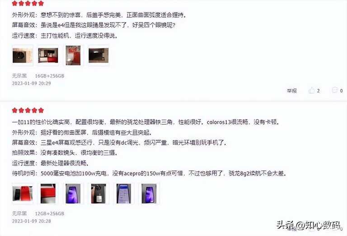Open the third purple phone photo in the second review

pyautogui.click(x=73, y=194)
